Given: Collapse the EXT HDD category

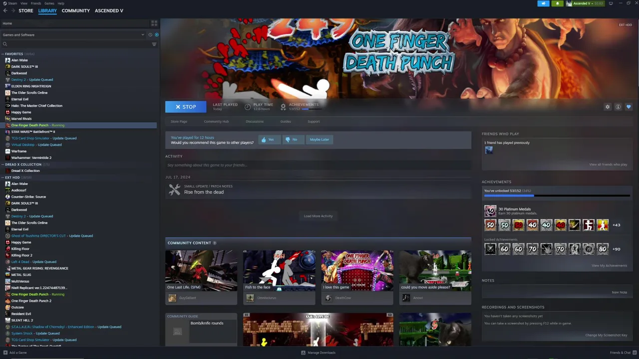Looking at the screenshot, I should pos(2,178).
